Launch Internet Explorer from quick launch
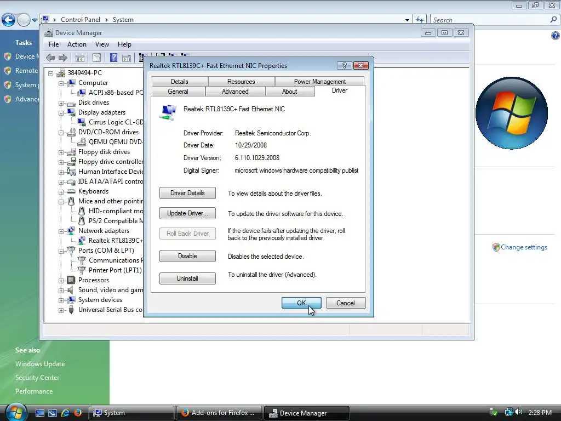This screenshot has height=421, width=561. pyautogui.click(x=65, y=413)
